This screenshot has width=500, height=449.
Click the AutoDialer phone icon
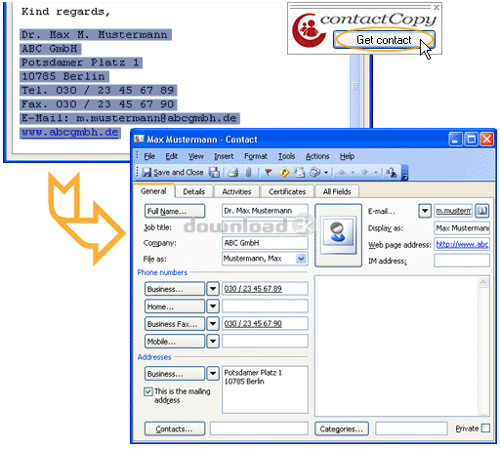click(314, 172)
